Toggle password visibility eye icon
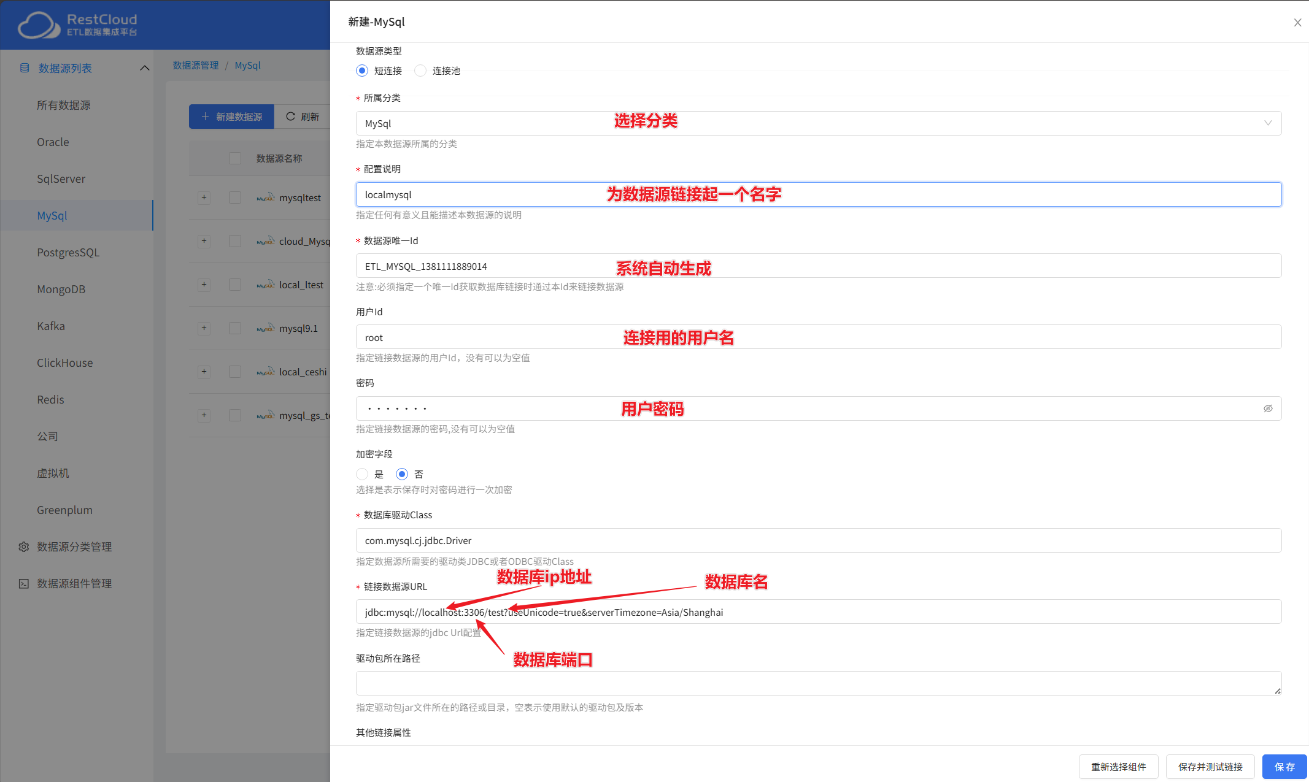This screenshot has width=1309, height=782. click(x=1268, y=408)
